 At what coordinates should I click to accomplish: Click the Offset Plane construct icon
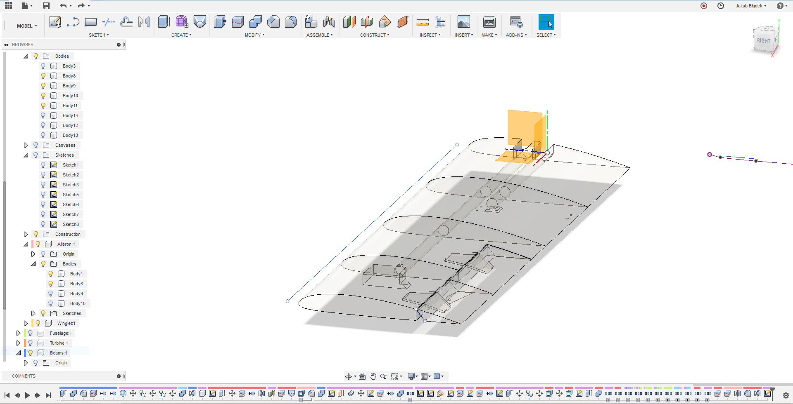(x=349, y=22)
